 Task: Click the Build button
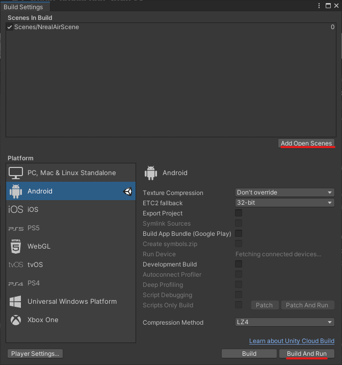click(x=249, y=354)
